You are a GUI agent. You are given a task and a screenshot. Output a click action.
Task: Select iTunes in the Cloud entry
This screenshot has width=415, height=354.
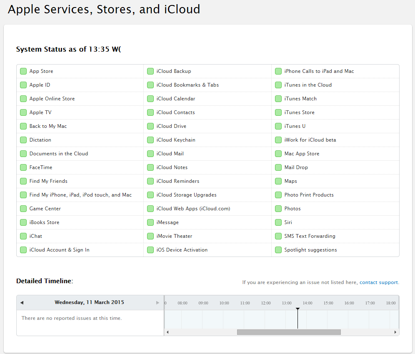tap(335, 85)
